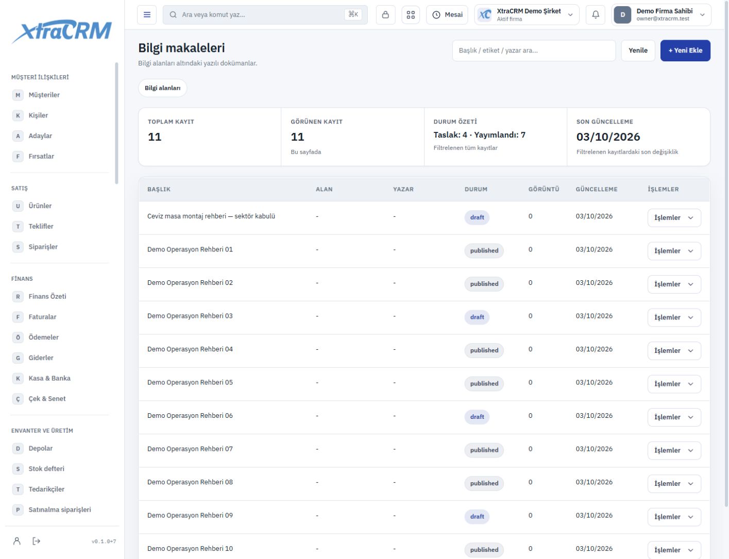Open İşlemler dropdown for Demo Operasyon Rehberi 01
The height and width of the screenshot is (559, 729).
(674, 251)
